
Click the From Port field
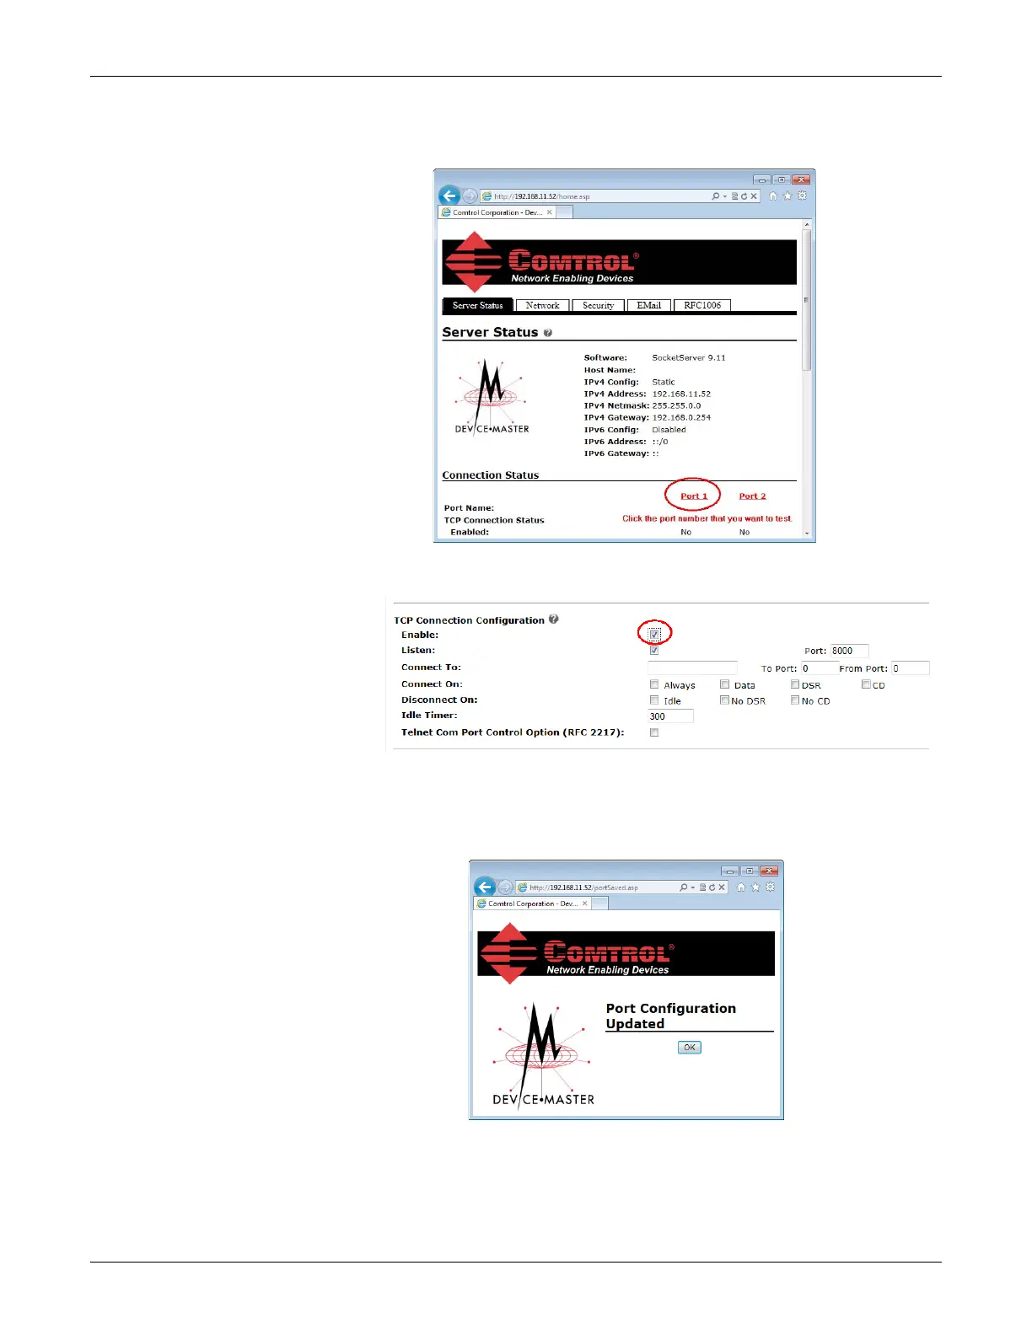click(x=910, y=667)
